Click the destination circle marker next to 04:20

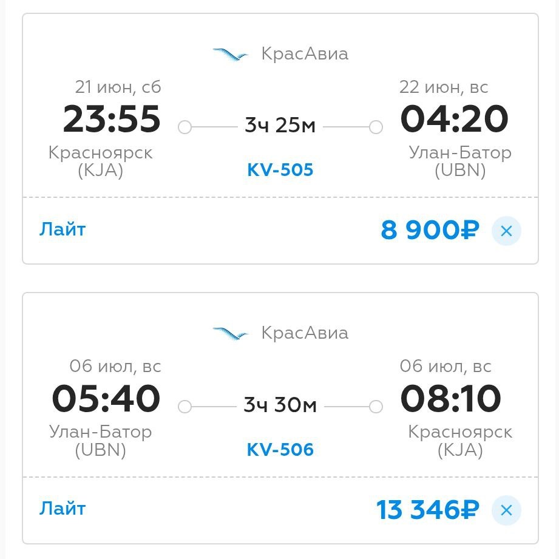click(376, 127)
